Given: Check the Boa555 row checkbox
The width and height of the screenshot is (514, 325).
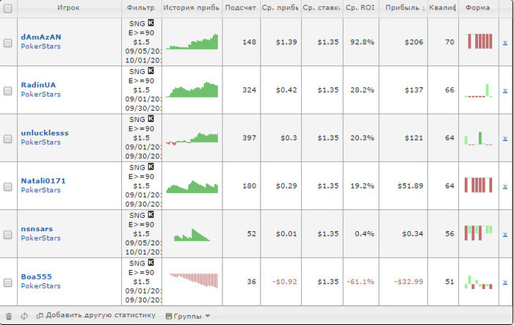Looking at the screenshot, I should pos(8,282).
